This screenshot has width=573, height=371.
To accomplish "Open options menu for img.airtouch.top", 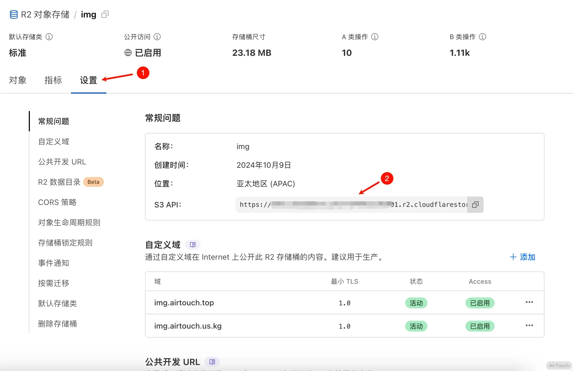I will pos(529,302).
